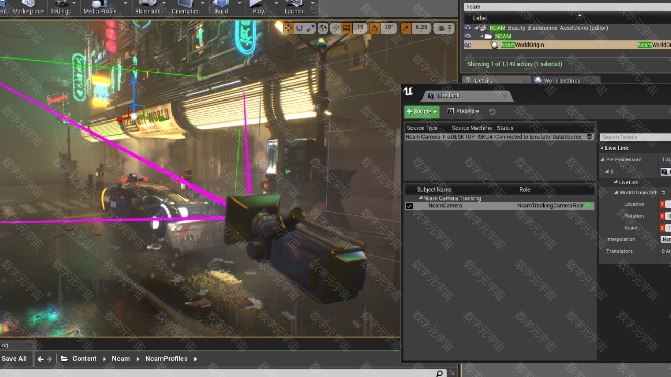Open the green Source dropdown

point(421,112)
